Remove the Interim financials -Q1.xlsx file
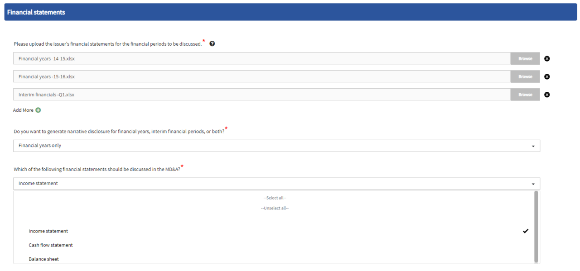 547,95
